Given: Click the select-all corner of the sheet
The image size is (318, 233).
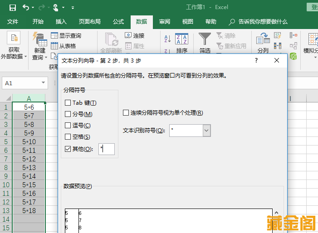Looking at the screenshot, I should click(8, 98).
